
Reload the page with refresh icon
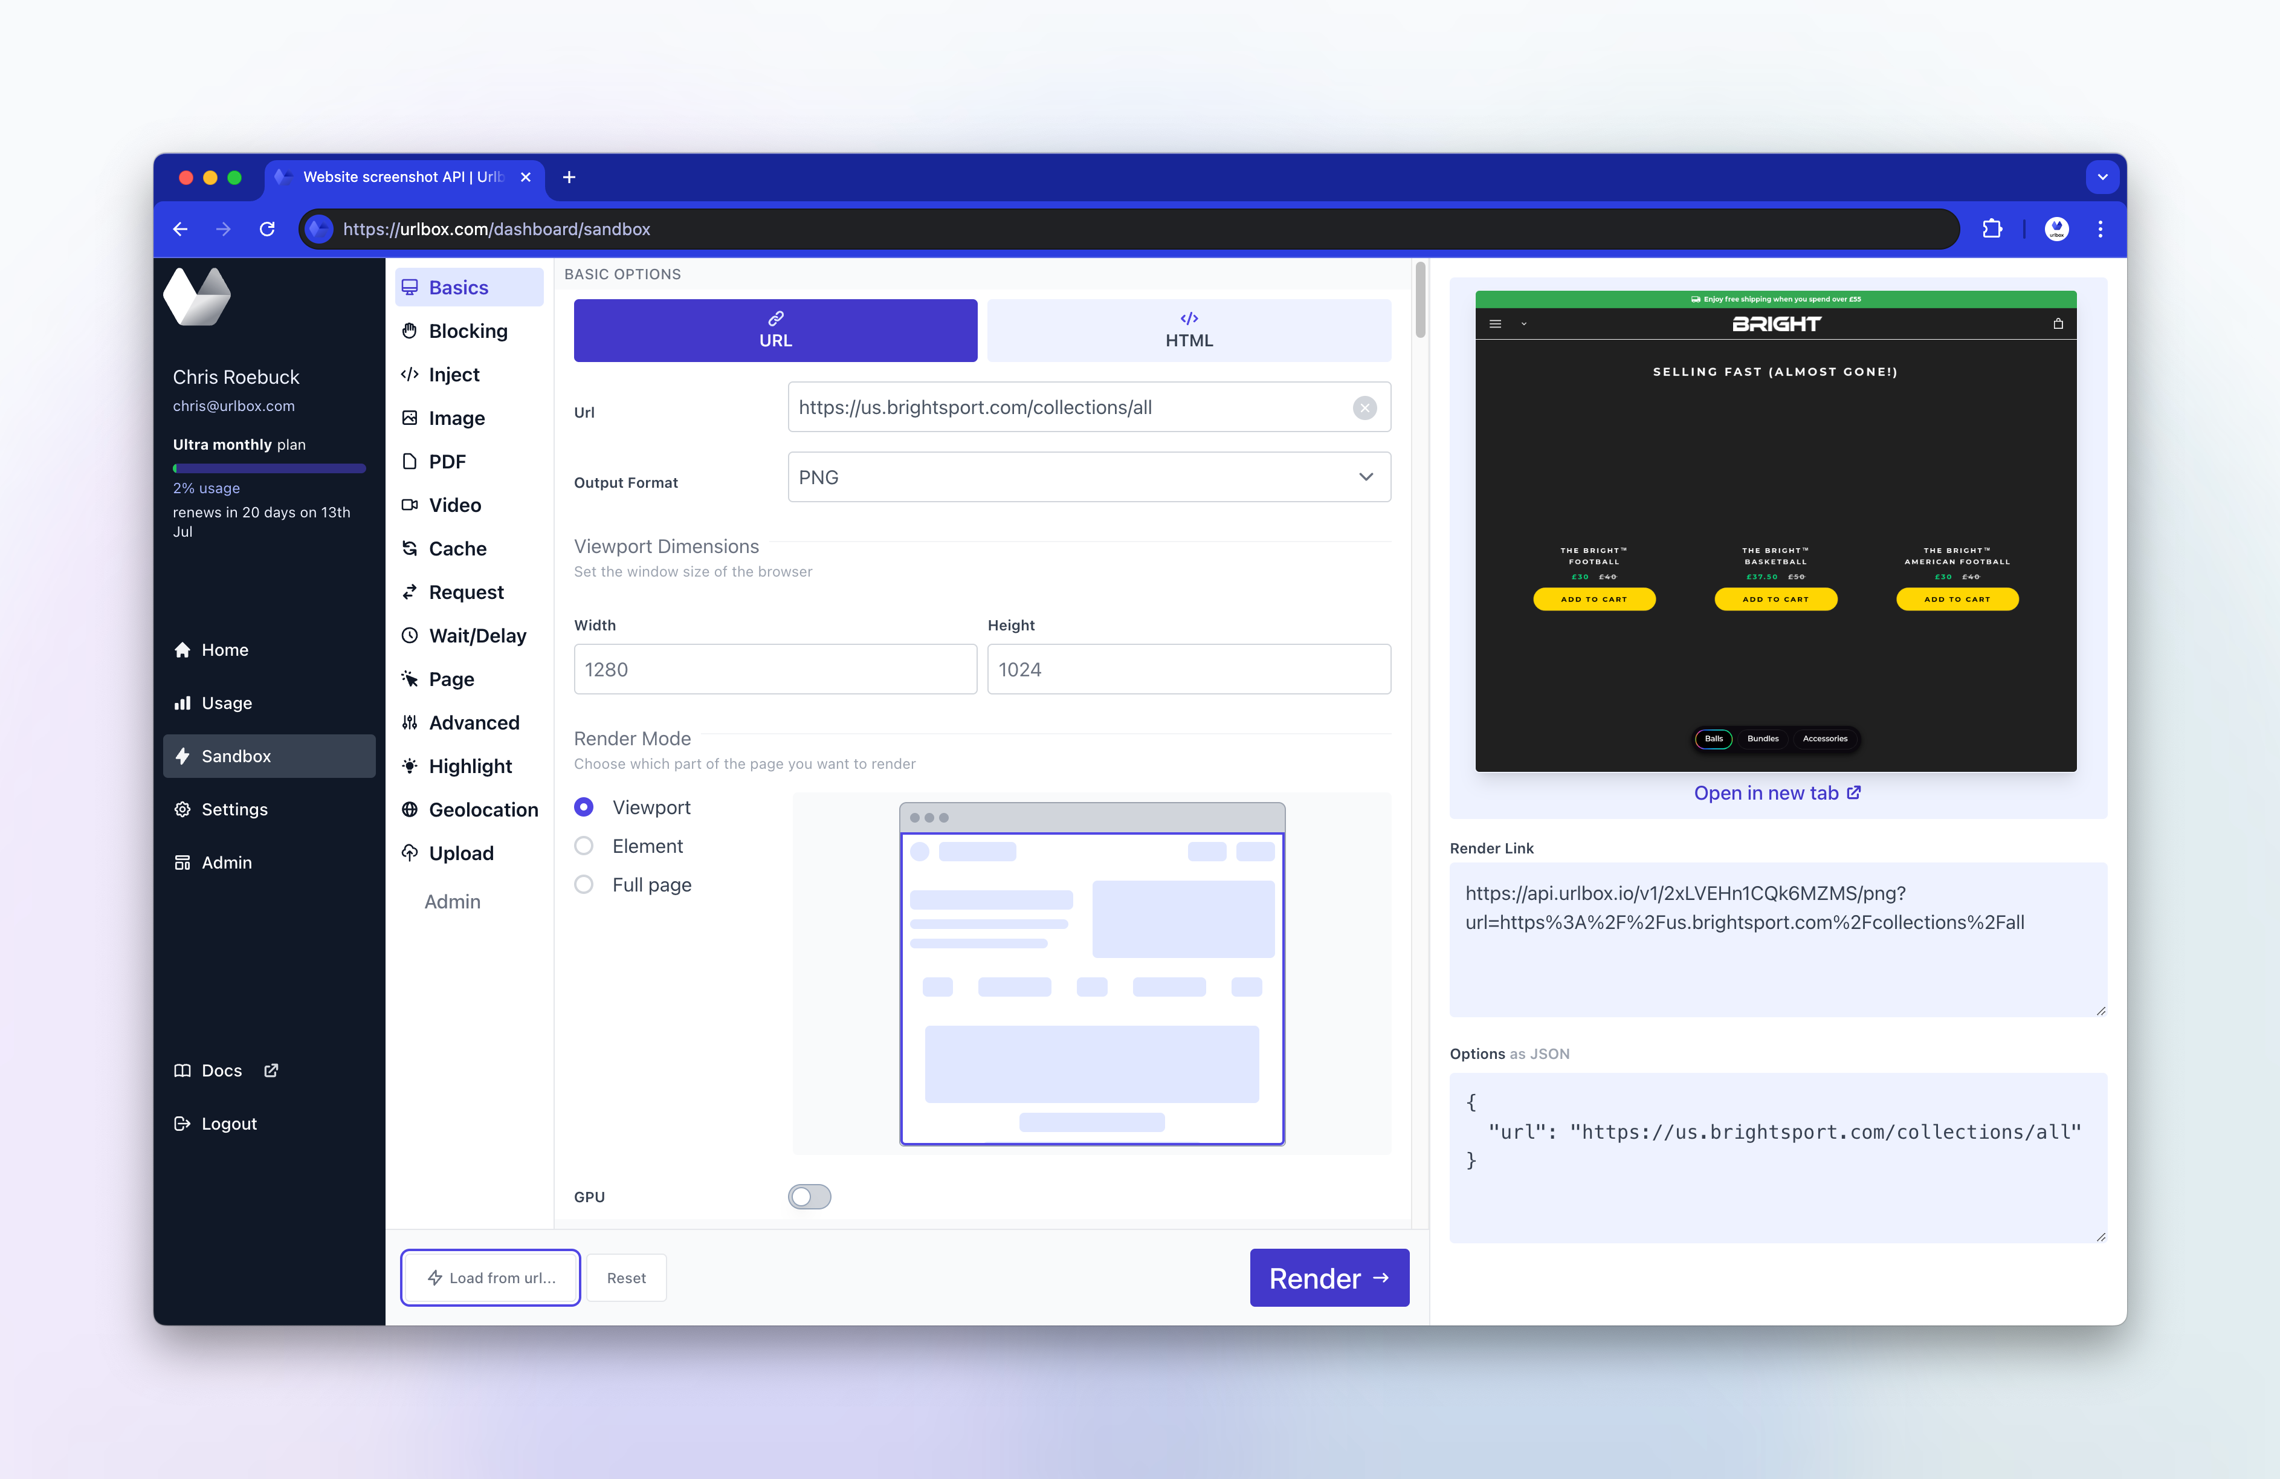267,229
